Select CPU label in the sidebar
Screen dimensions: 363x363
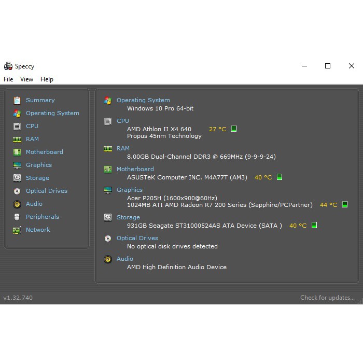pyautogui.click(x=32, y=126)
